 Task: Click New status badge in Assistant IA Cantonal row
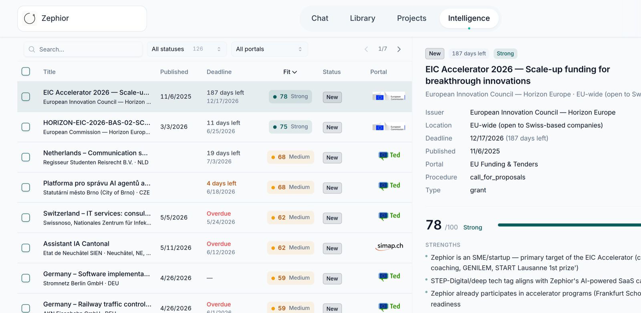point(332,248)
